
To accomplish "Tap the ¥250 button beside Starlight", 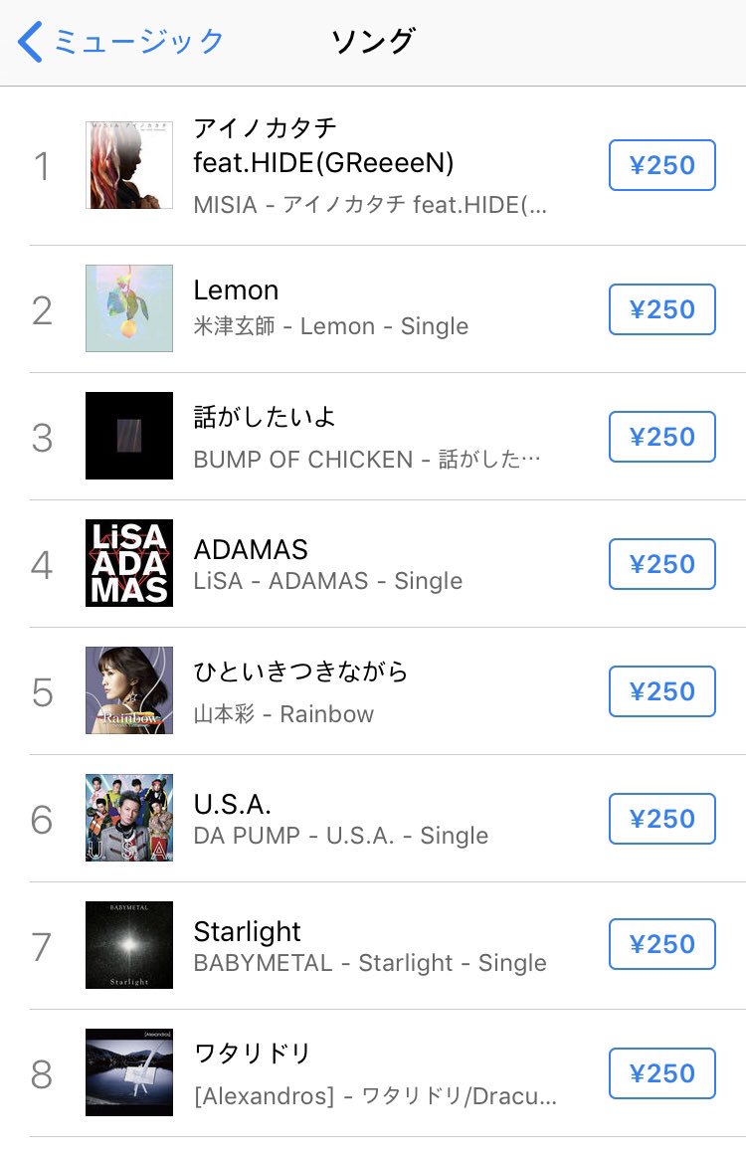I will click(x=661, y=945).
